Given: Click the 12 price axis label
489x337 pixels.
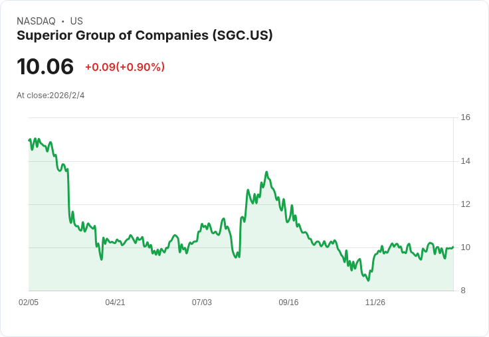Looking at the screenshot, I should 465,204.
